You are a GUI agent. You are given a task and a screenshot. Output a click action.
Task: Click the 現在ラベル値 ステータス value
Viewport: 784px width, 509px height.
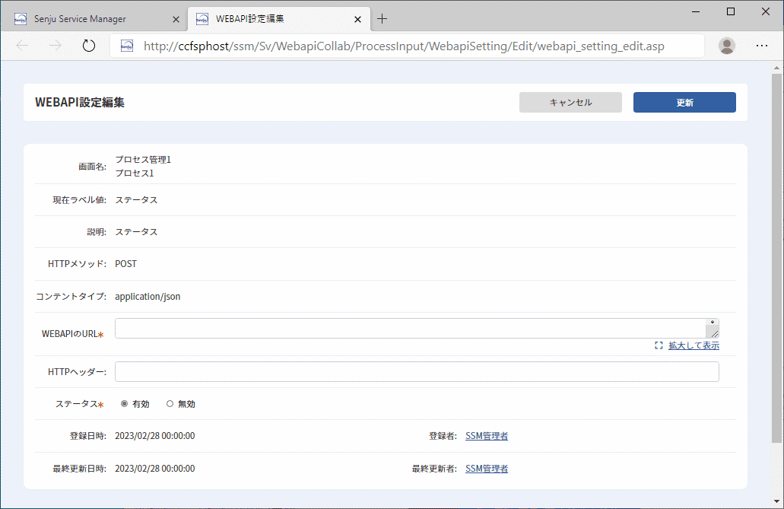[137, 199]
